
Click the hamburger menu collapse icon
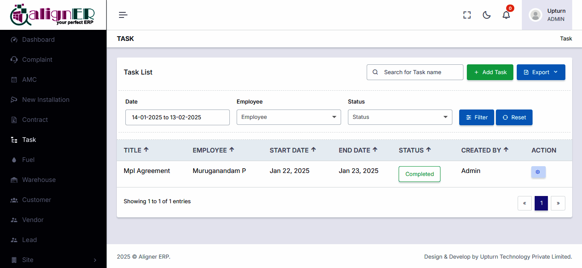click(x=123, y=15)
